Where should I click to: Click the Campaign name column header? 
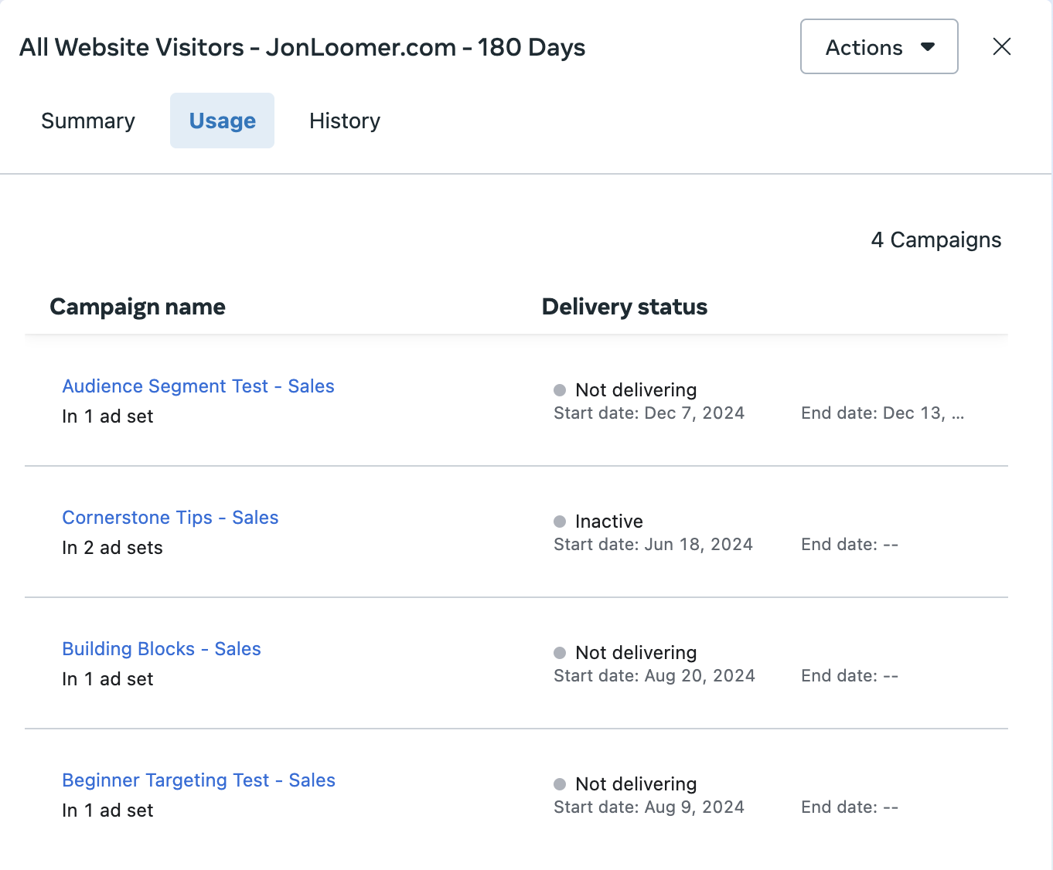pyautogui.click(x=138, y=307)
